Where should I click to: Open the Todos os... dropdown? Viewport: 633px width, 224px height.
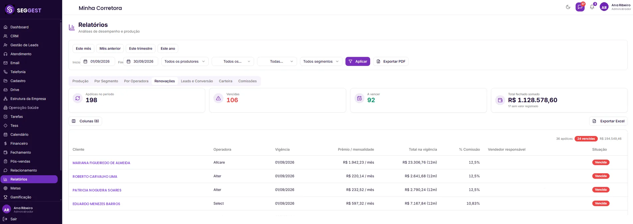coord(233,61)
